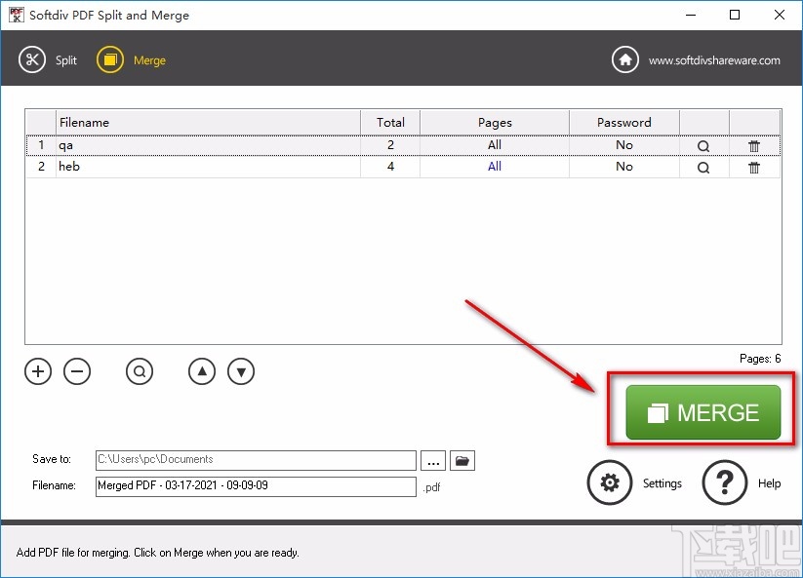Preview the qa file with magnifier icon
Image resolution: width=803 pixels, height=578 pixels.
(x=703, y=146)
